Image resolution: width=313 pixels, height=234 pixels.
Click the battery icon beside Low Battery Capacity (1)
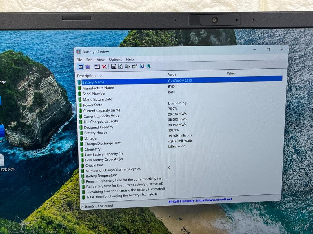pyautogui.click(x=82, y=155)
